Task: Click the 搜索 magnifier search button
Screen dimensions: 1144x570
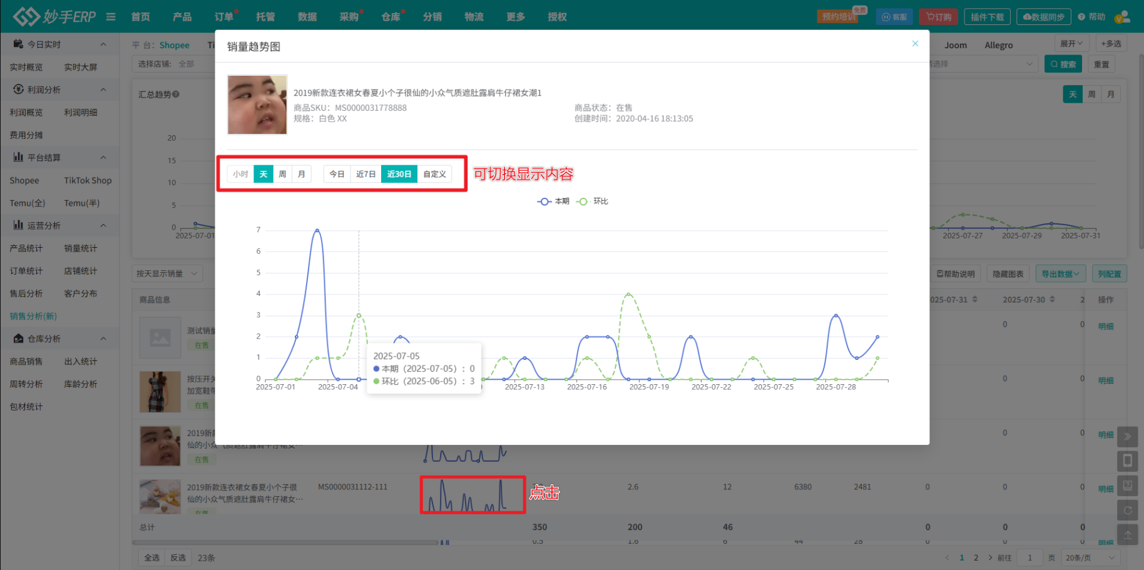Action: tap(1063, 64)
